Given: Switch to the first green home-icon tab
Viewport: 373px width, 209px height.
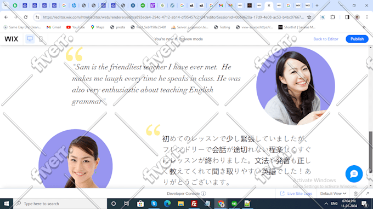Looking at the screenshot, I should pos(15,5).
